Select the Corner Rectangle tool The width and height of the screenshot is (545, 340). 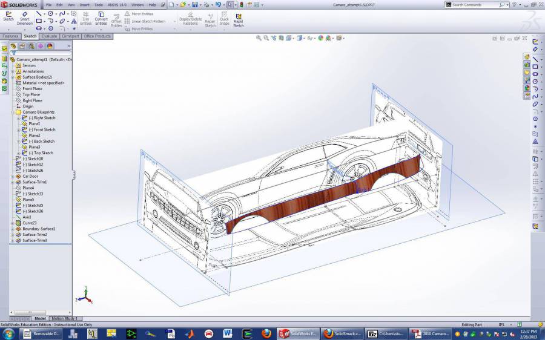click(39, 21)
